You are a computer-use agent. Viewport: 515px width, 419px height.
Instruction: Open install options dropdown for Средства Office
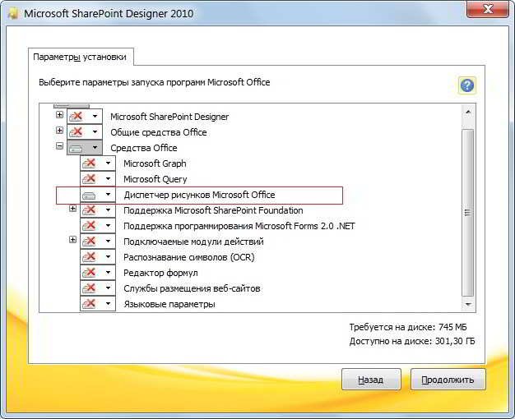click(95, 148)
